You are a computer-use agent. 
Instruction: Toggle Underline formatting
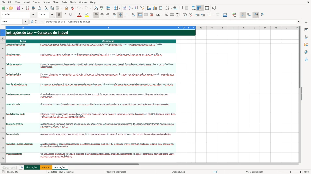[x=70, y=15]
